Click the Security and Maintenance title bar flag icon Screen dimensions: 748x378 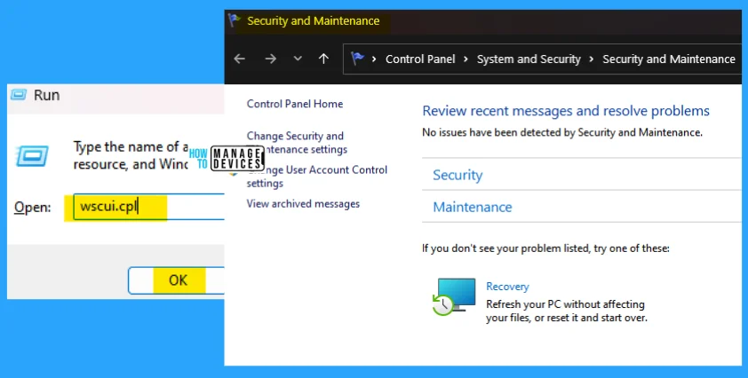[234, 20]
